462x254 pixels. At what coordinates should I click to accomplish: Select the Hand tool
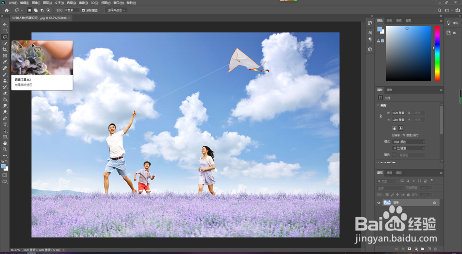click(x=5, y=143)
